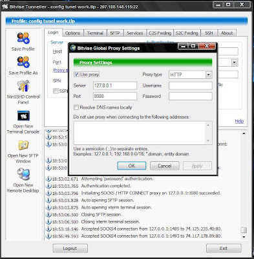
Task: Open the SSH tab
Action: coord(209,33)
